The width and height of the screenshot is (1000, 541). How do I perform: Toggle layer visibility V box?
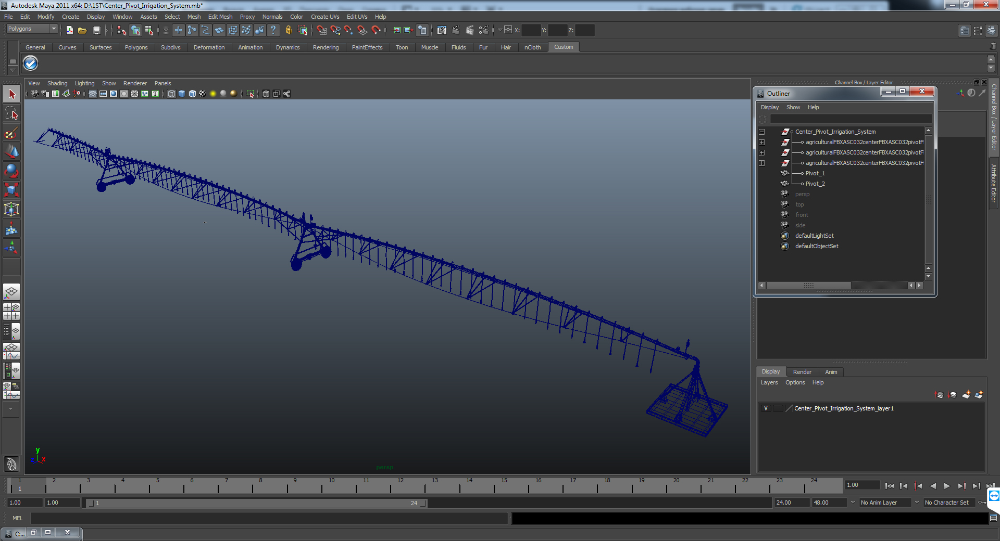(766, 408)
